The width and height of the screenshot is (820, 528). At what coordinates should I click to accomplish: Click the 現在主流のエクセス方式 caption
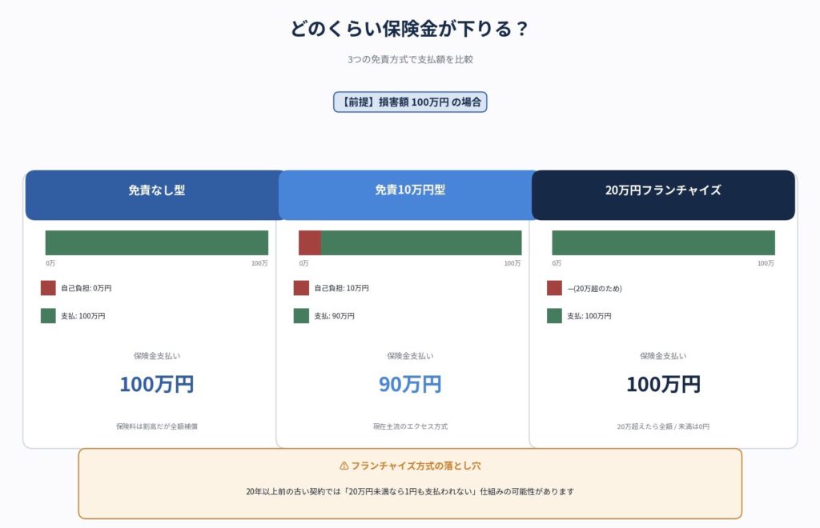[410, 426]
